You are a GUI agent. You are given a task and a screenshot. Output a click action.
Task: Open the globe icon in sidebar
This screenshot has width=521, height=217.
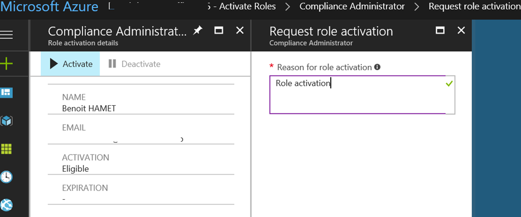(x=7, y=205)
